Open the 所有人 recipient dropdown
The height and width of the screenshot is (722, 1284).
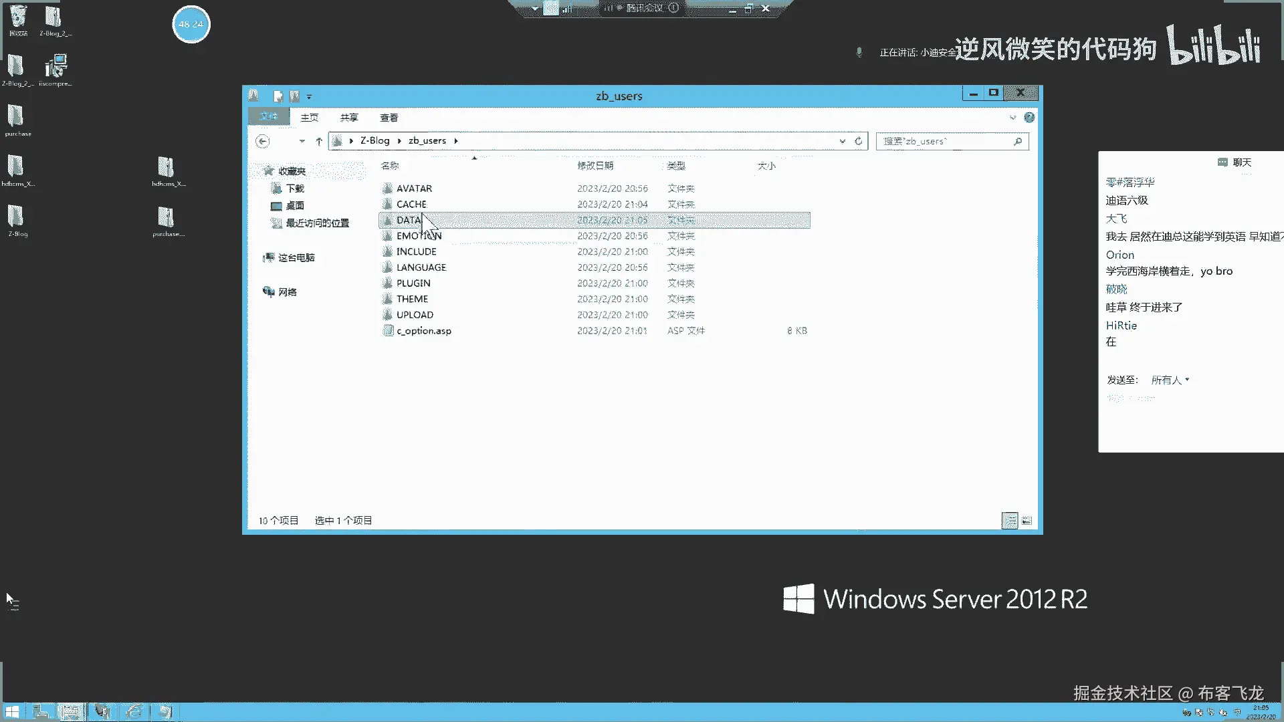coord(1170,380)
